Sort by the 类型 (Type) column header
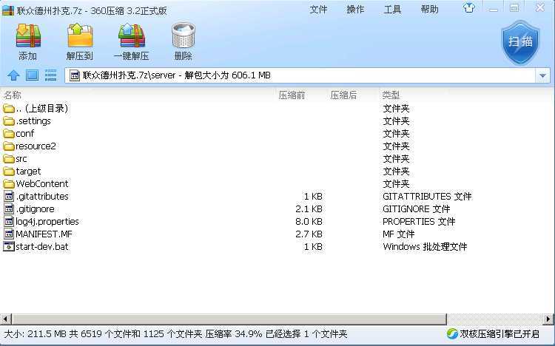 click(391, 95)
